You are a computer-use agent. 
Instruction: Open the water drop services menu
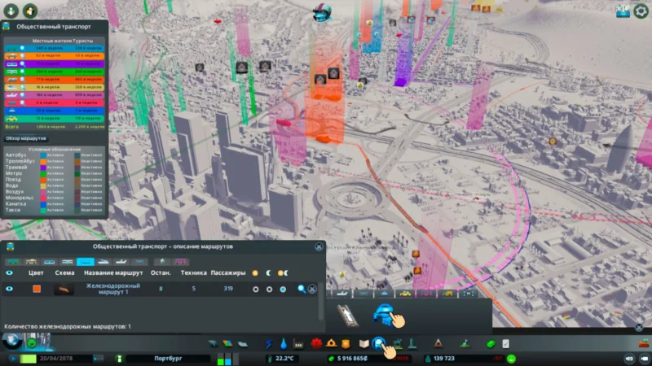[x=283, y=343]
